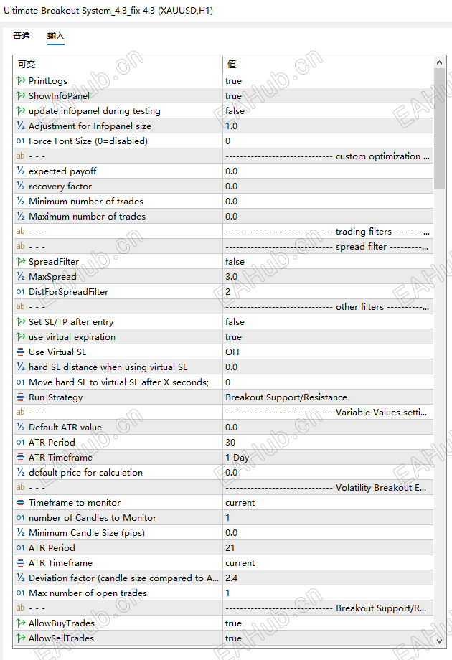Open the ATR Timeframe 1 Day dropdown
The image size is (452, 660).
point(328,458)
